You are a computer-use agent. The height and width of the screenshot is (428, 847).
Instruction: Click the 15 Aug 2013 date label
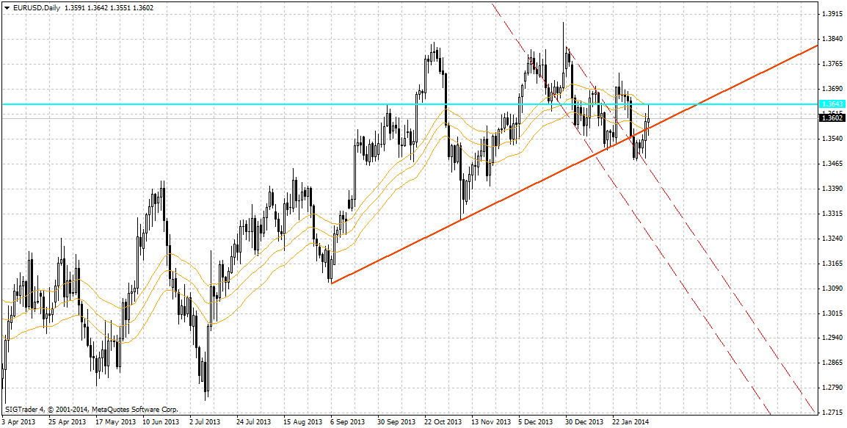(x=302, y=421)
